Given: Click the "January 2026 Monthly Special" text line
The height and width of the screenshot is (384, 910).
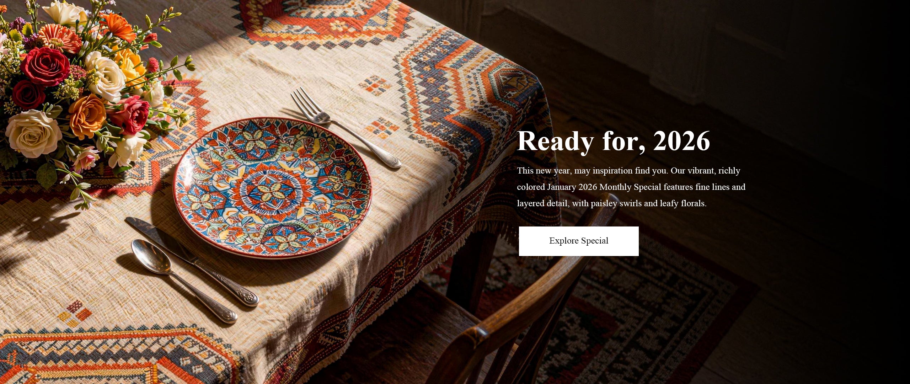Looking at the screenshot, I should click(x=631, y=187).
